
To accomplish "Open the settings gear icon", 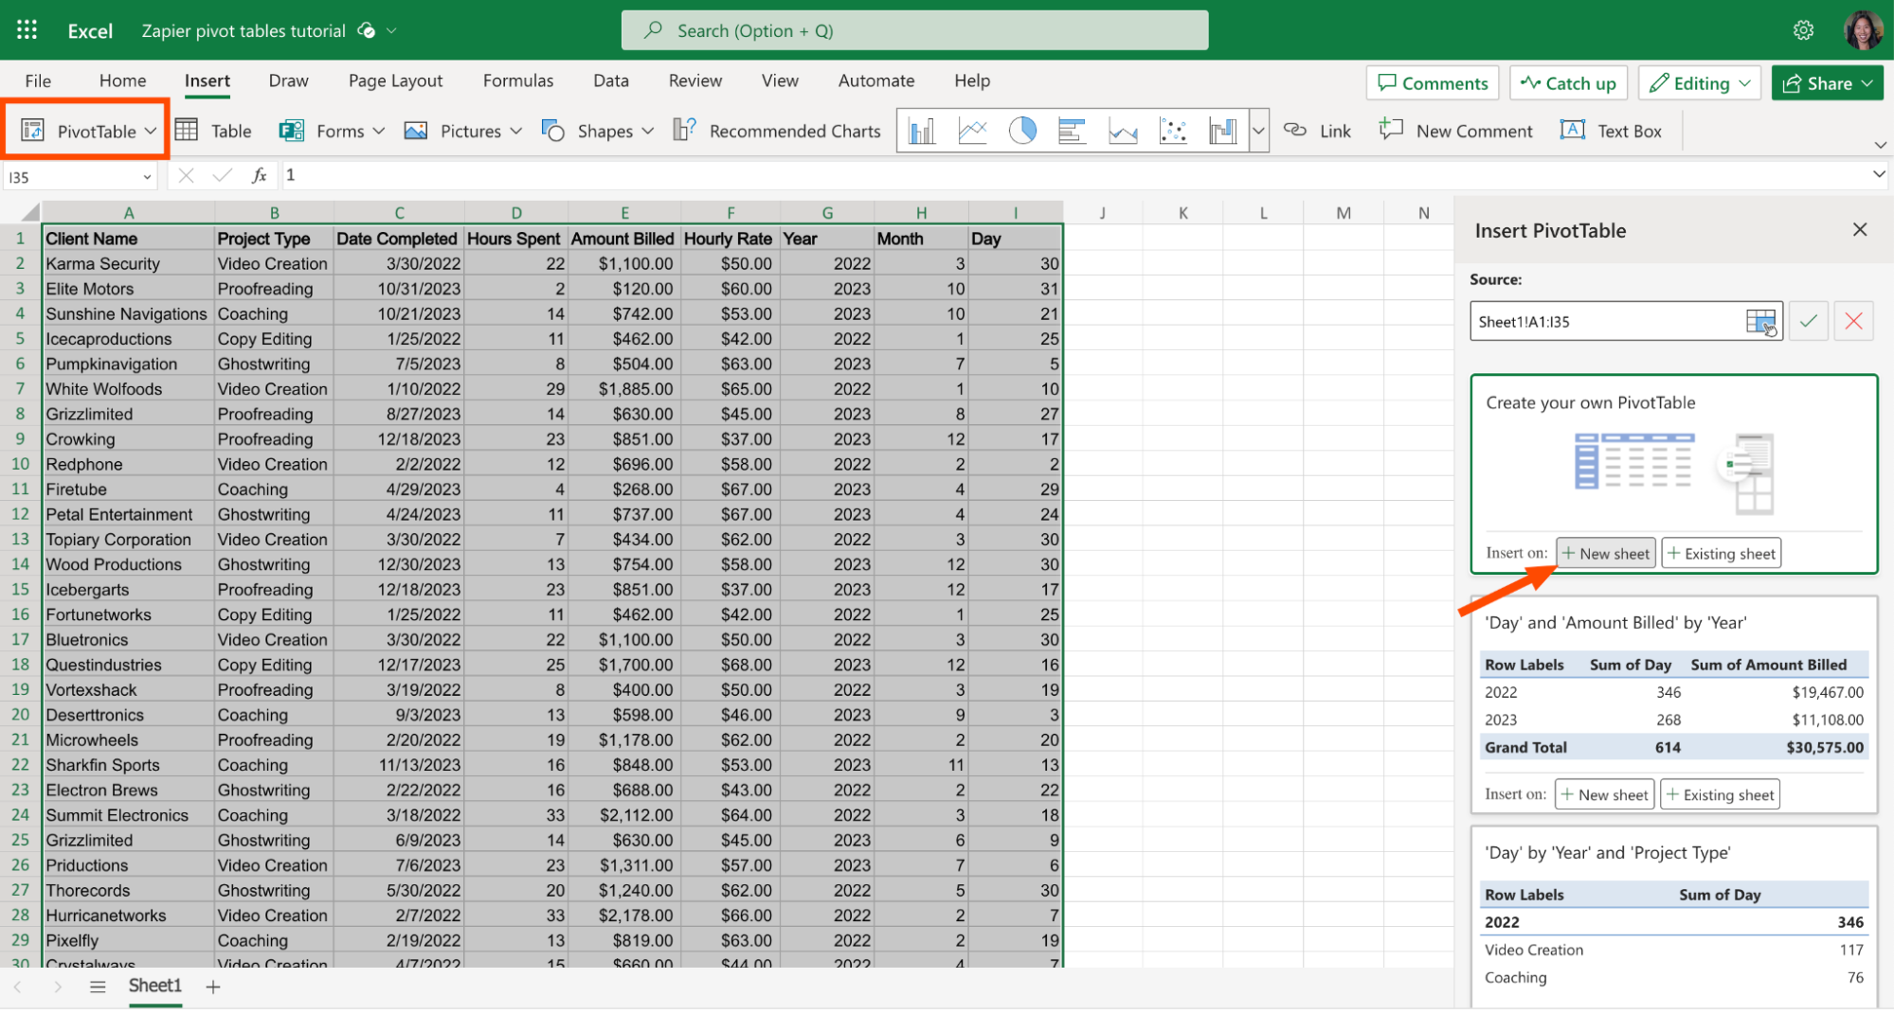I will (1803, 30).
